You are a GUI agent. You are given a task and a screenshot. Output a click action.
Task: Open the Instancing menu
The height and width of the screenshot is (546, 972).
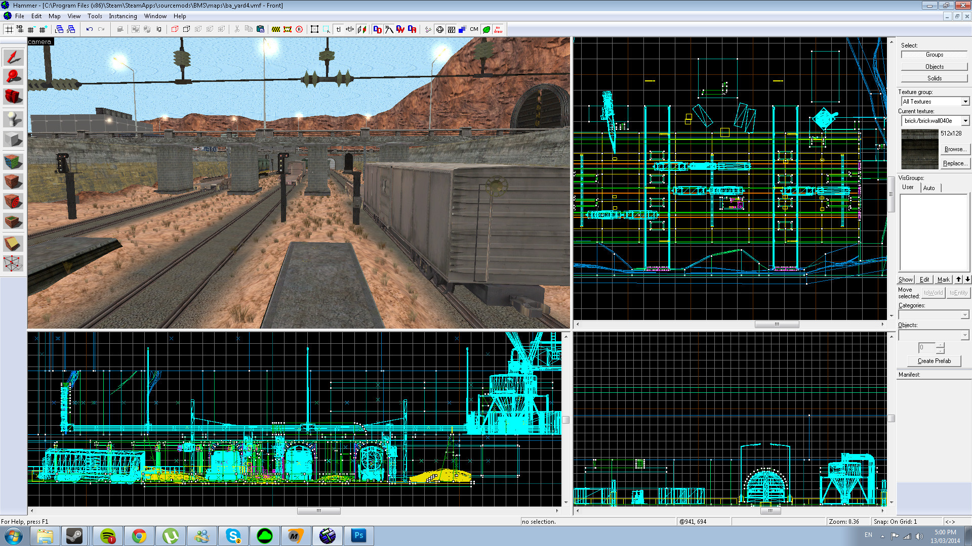coord(123,16)
